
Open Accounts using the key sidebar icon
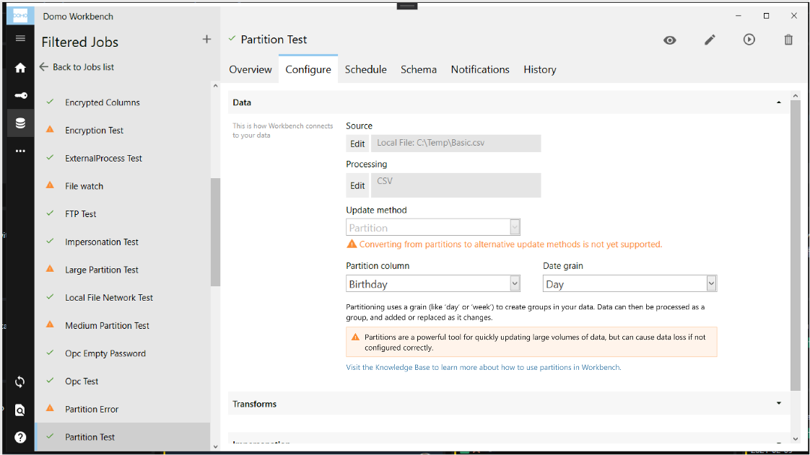tap(19, 95)
